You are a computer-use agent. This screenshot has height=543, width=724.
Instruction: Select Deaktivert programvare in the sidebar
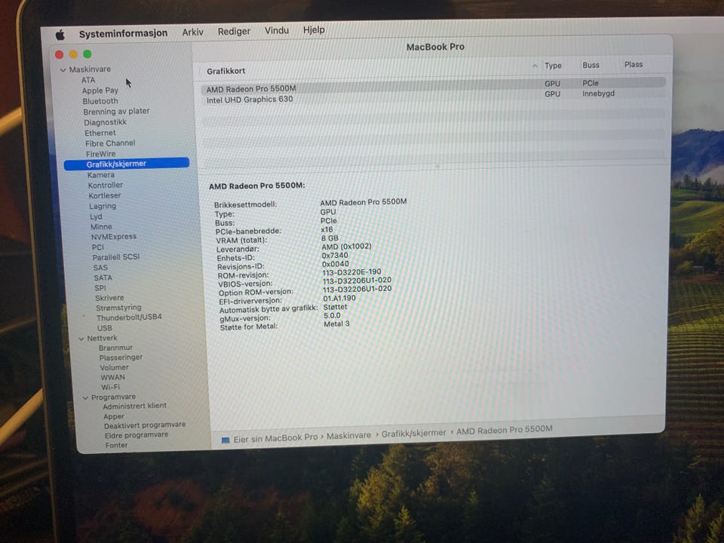point(145,425)
